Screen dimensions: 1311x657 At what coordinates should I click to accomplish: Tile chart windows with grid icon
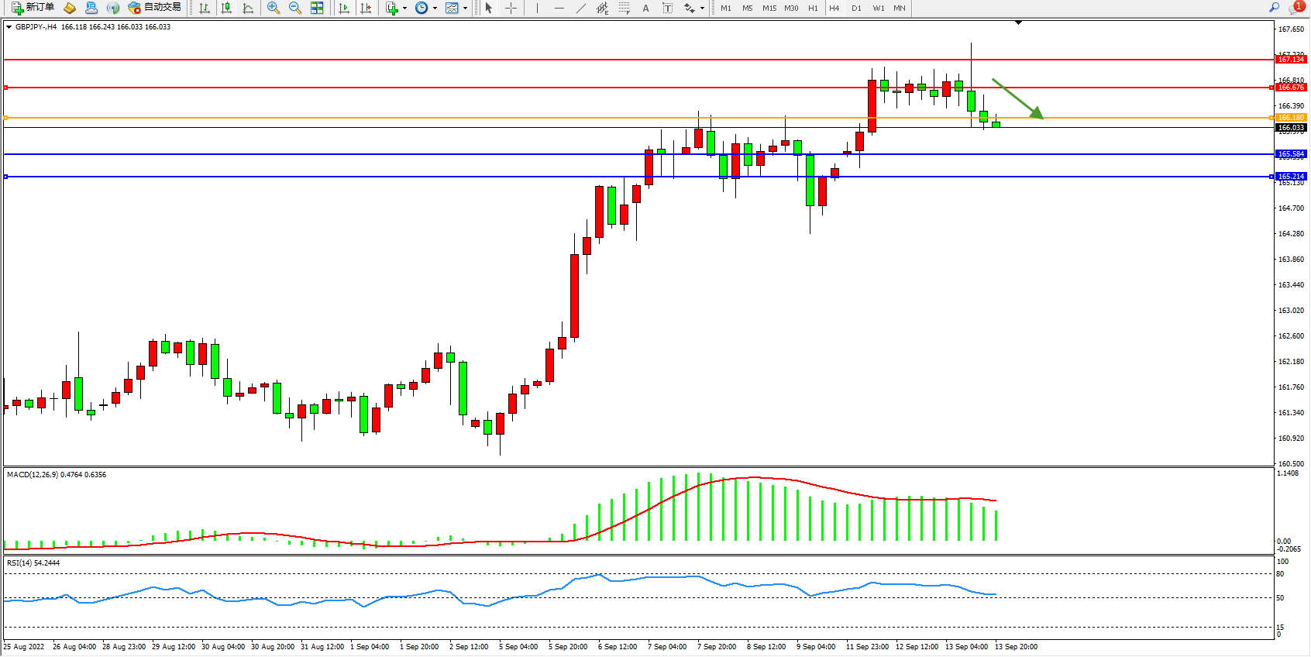point(317,8)
